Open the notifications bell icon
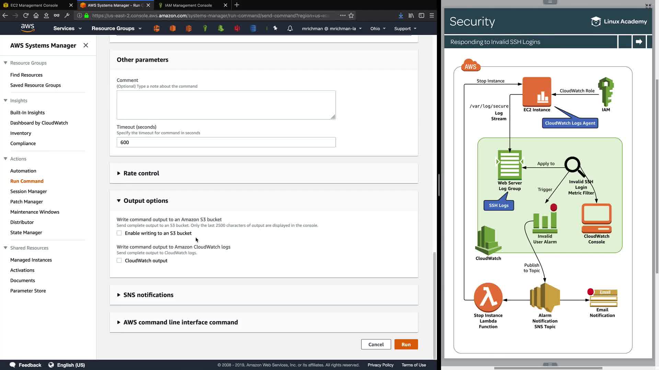Viewport: 659px width, 370px height. [x=290, y=28]
